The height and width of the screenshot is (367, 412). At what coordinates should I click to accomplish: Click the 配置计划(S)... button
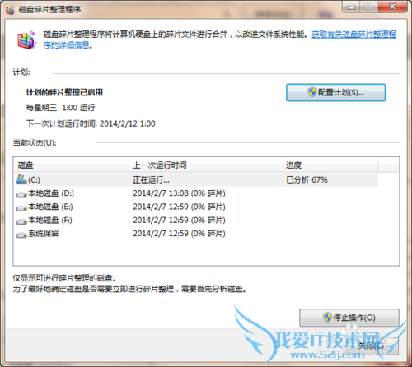coord(335,93)
